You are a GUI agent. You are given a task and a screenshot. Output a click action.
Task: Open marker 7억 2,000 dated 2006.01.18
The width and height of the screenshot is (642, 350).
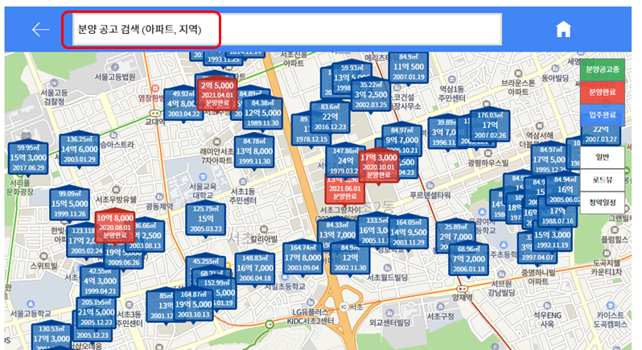pyautogui.click(x=468, y=259)
